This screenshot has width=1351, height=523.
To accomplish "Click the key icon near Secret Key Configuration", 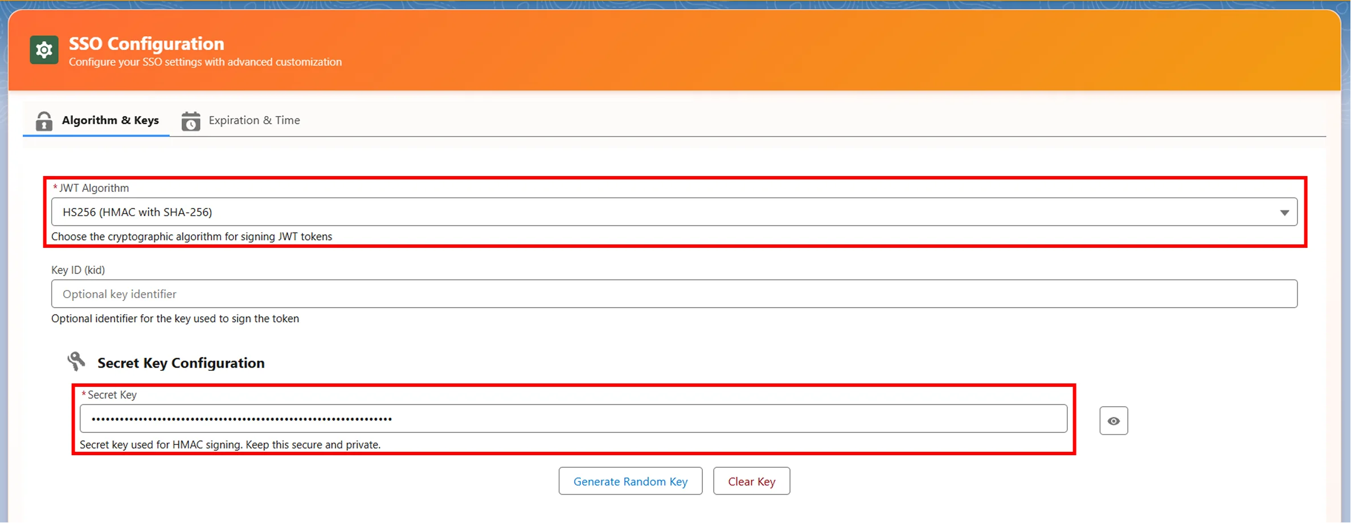I will click(x=75, y=361).
